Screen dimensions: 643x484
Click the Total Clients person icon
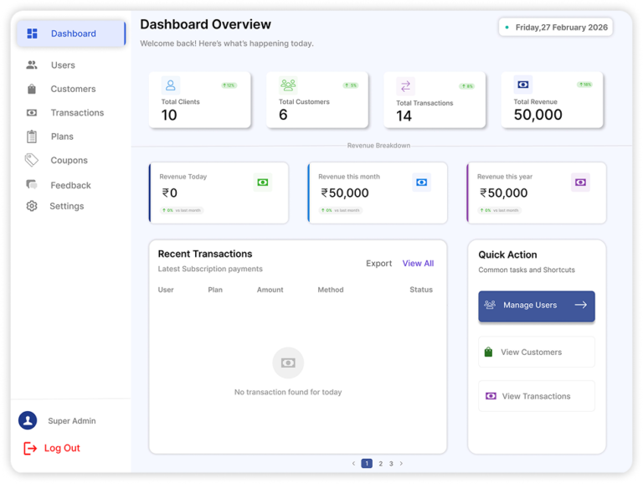pyautogui.click(x=171, y=85)
